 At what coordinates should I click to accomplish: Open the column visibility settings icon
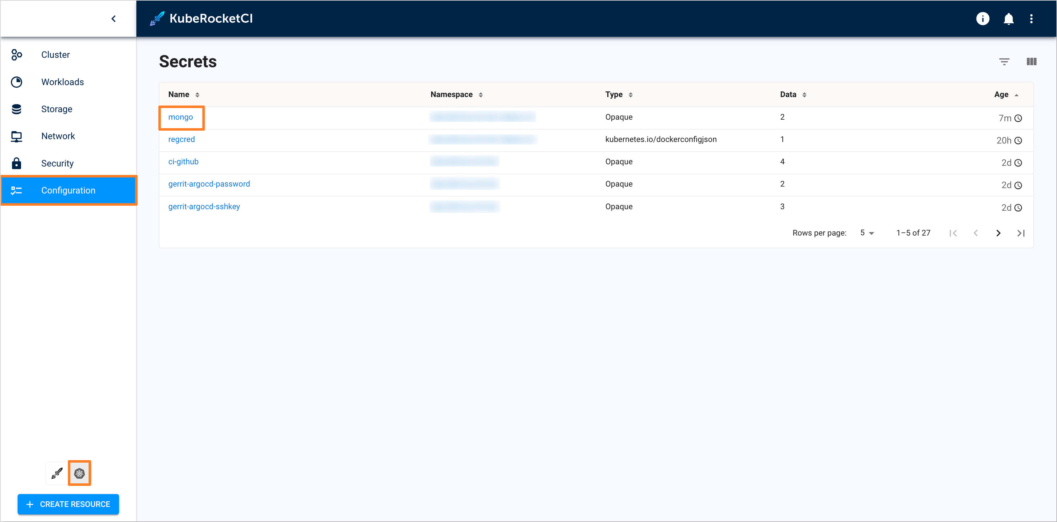pos(1031,62)
